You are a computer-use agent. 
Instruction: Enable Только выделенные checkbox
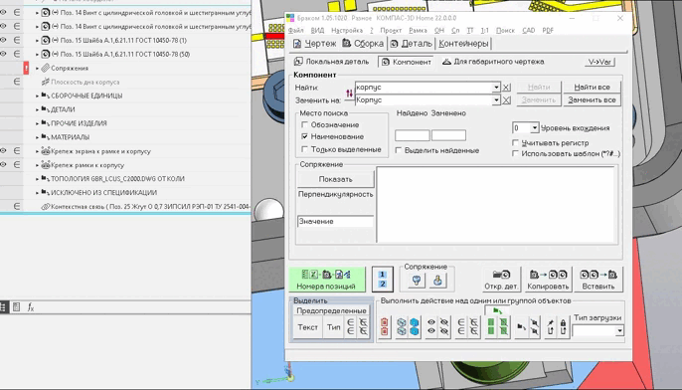coord(304,149)
